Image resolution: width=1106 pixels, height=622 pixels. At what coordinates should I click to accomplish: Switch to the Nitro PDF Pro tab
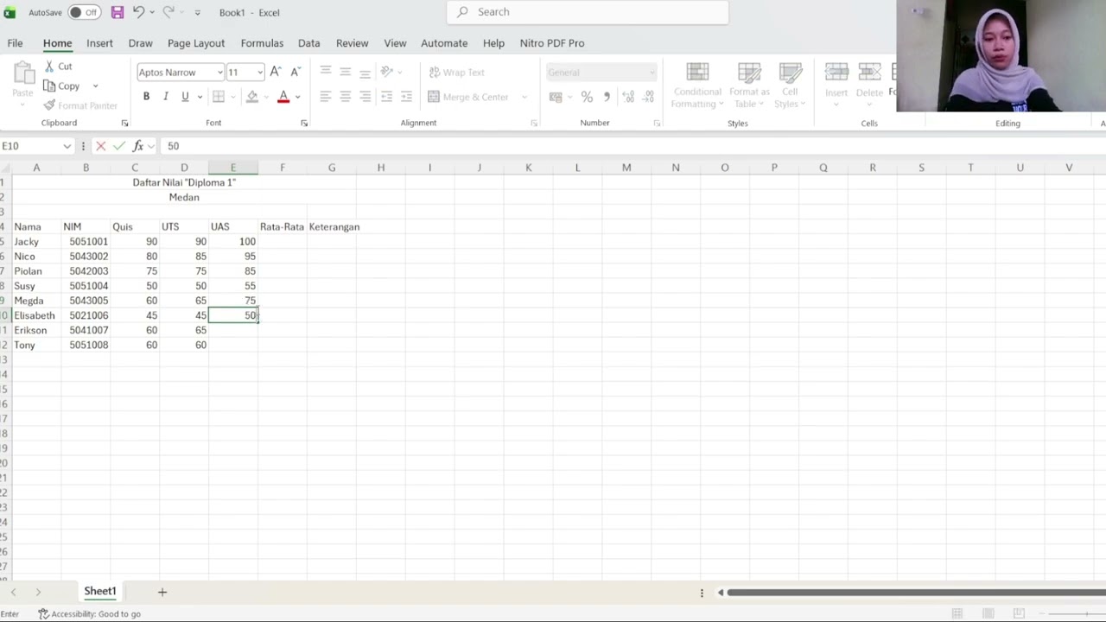(552, 43)
